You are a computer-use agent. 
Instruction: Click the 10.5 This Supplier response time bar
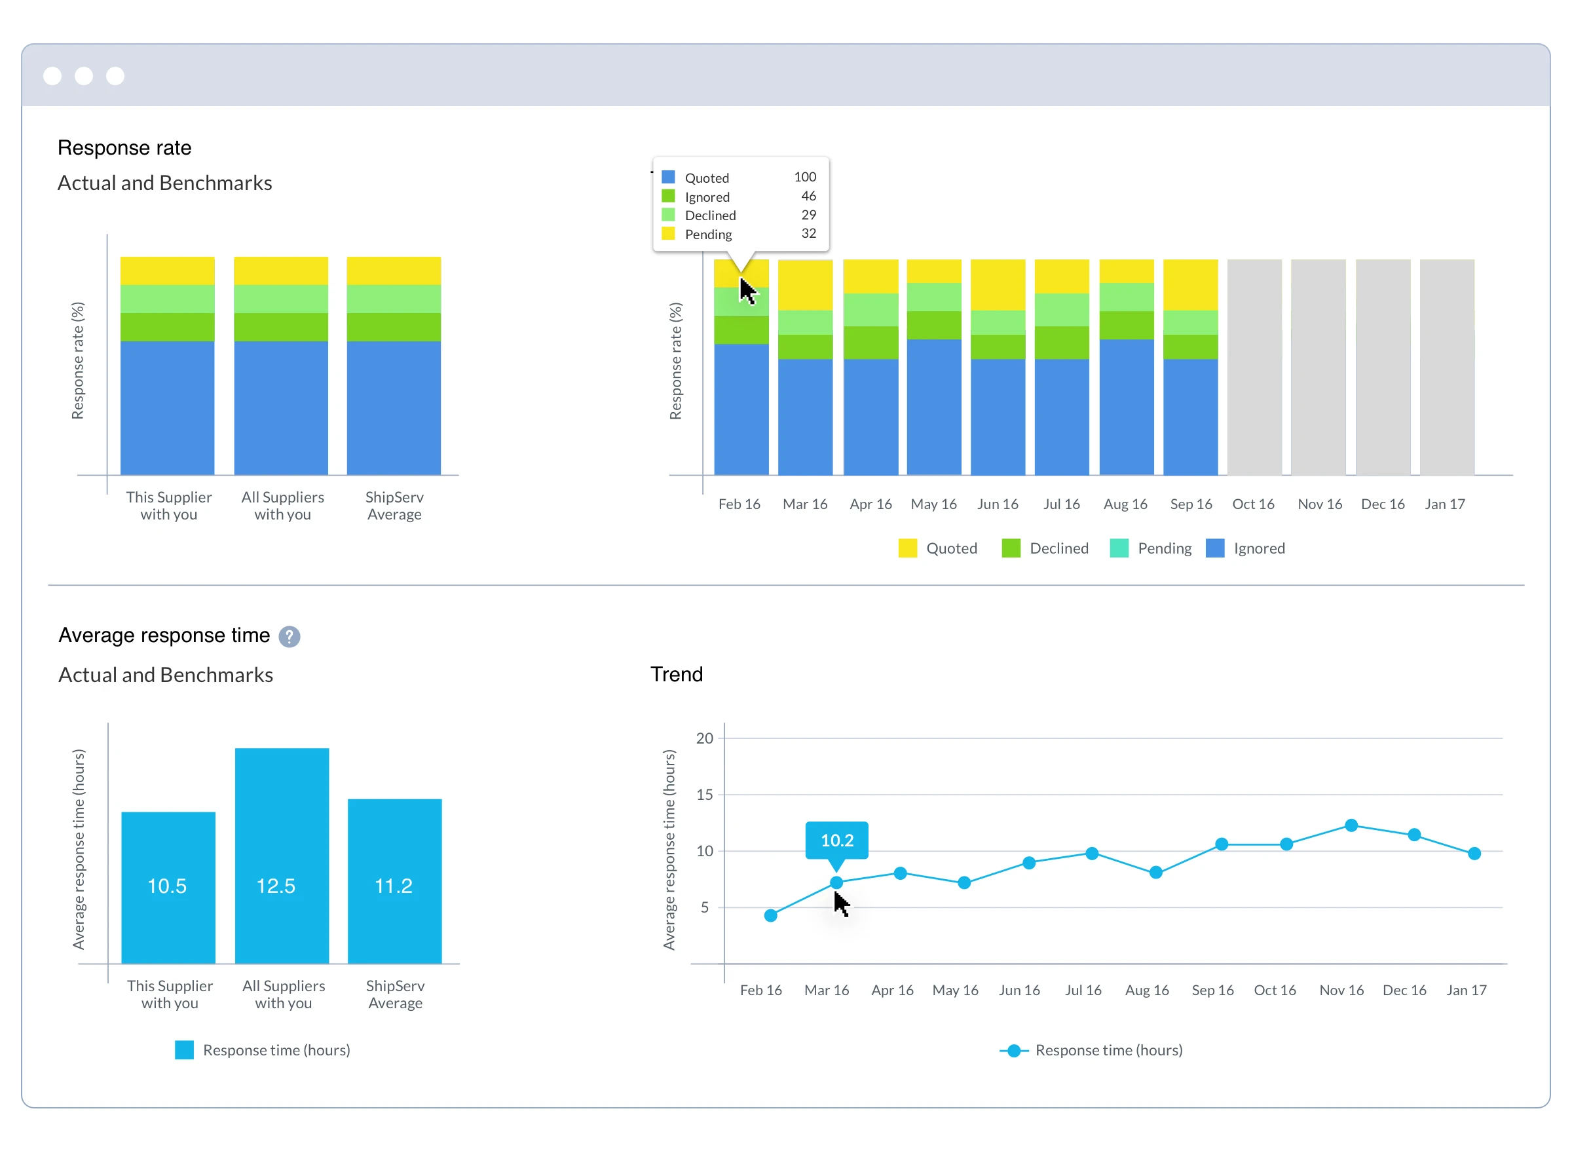168,888
